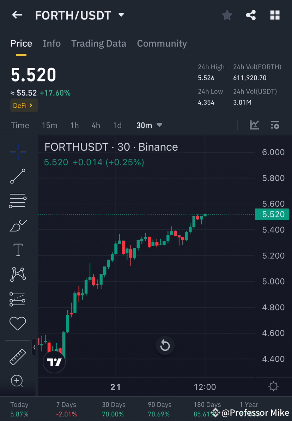Image resolution: width=292 pixels, height=421 pixels.
Task: Open the indicator settings icon near Time row
Action: (275, 125)
